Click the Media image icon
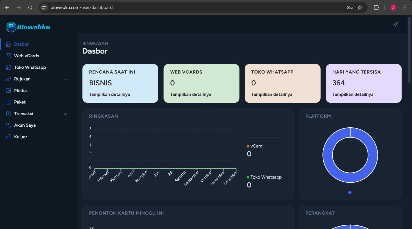Viewport: 412px width, 229px height. (x=8, y=91)
